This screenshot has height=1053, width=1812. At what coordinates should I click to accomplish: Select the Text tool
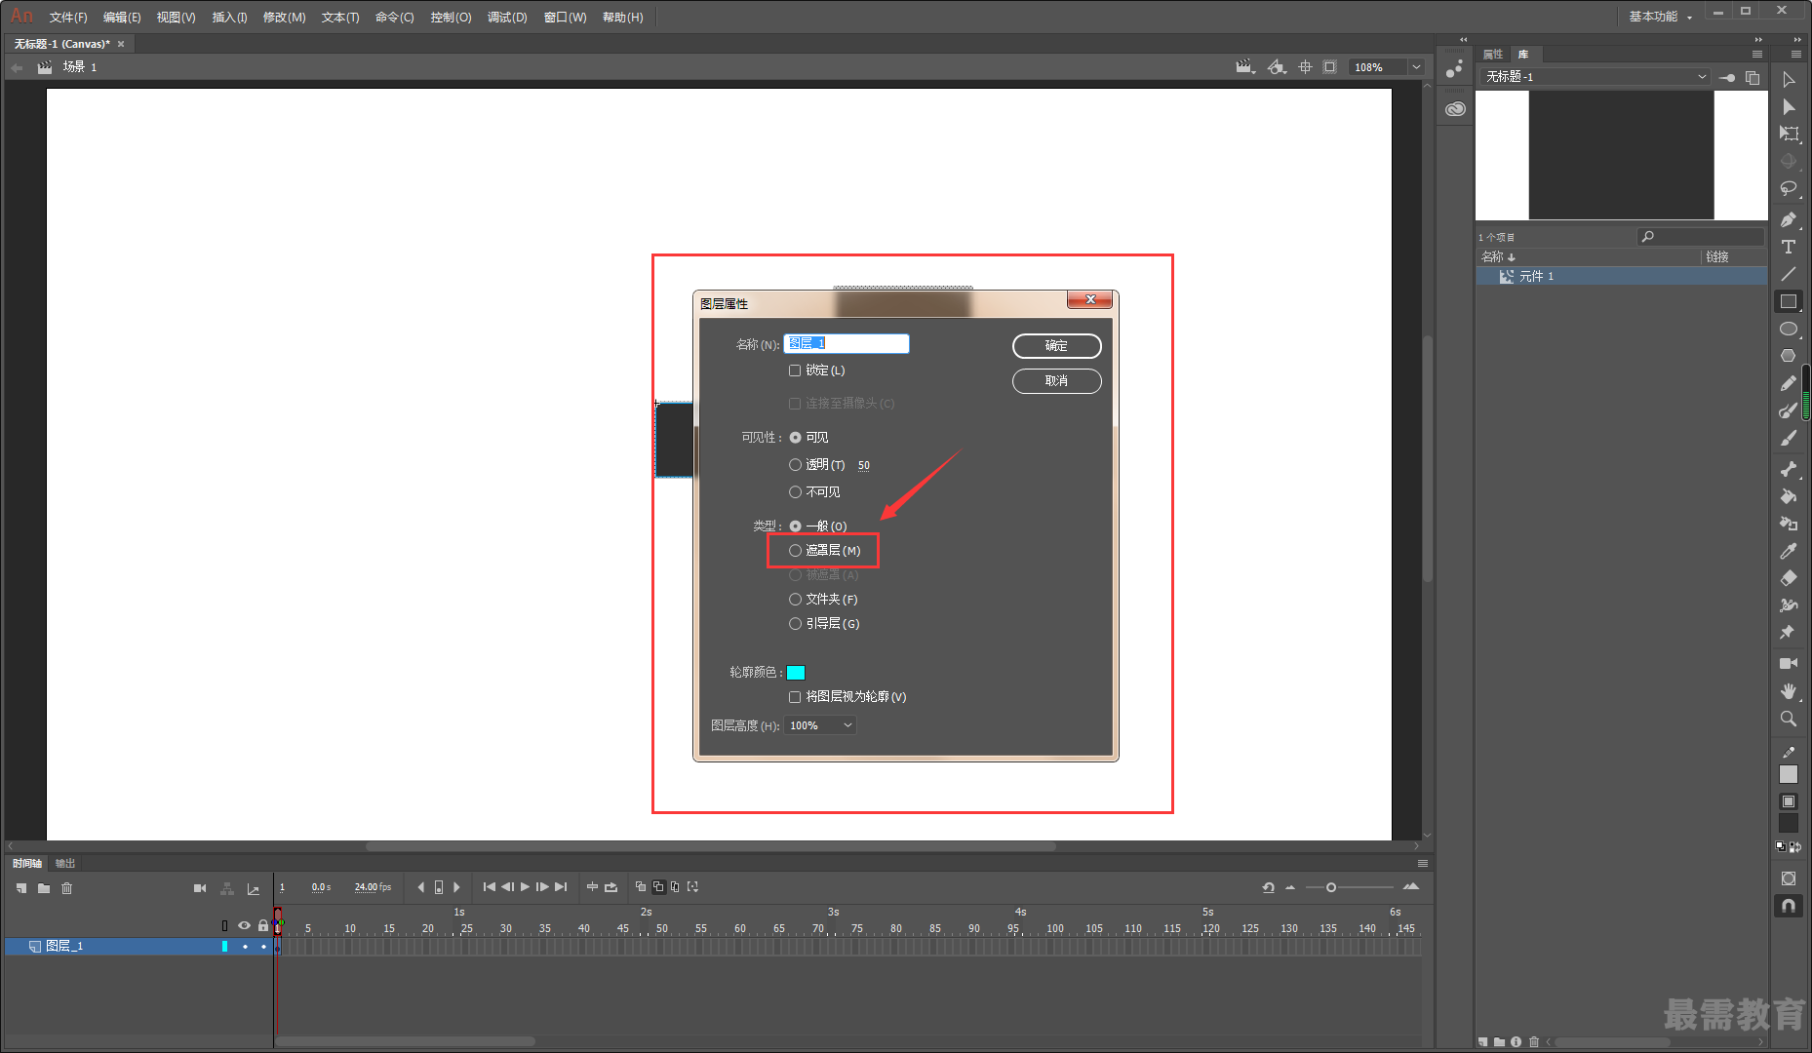[1788, 247]
